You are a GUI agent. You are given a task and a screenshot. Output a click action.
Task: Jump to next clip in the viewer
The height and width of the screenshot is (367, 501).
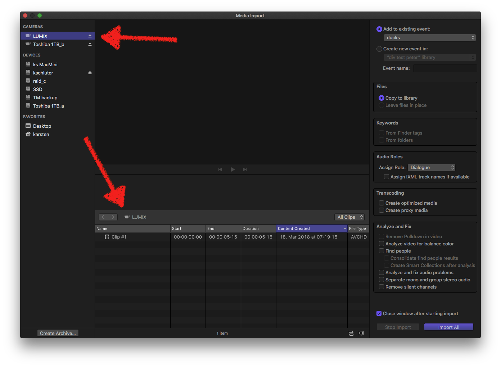[245, 169]
